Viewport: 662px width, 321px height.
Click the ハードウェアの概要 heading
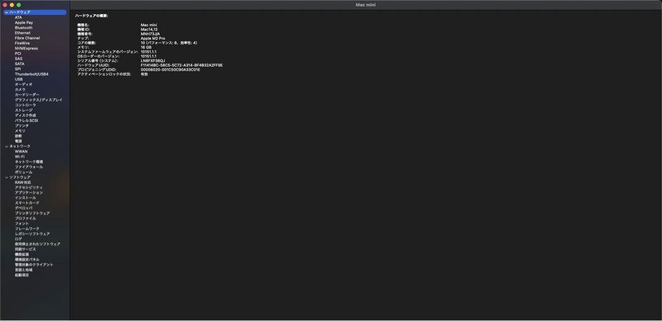click(x=91, y=15)
